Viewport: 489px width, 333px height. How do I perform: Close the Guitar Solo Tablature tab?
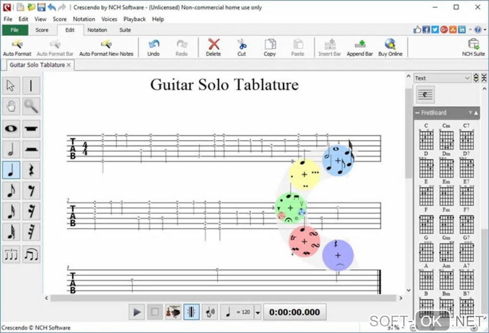tap(69, 65)
